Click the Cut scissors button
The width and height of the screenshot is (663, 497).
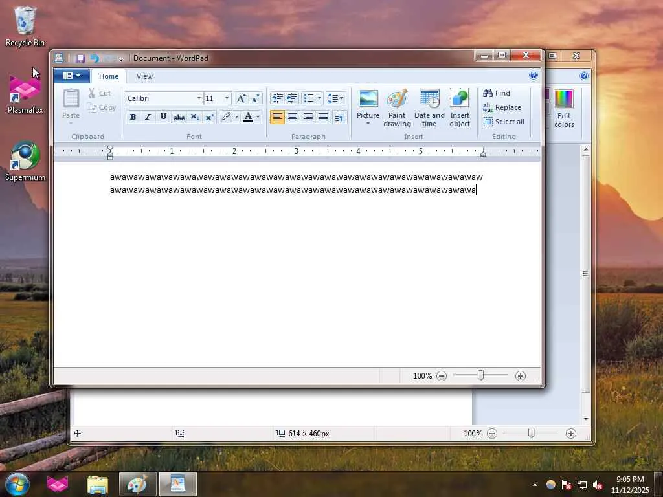tap(99, 93)
